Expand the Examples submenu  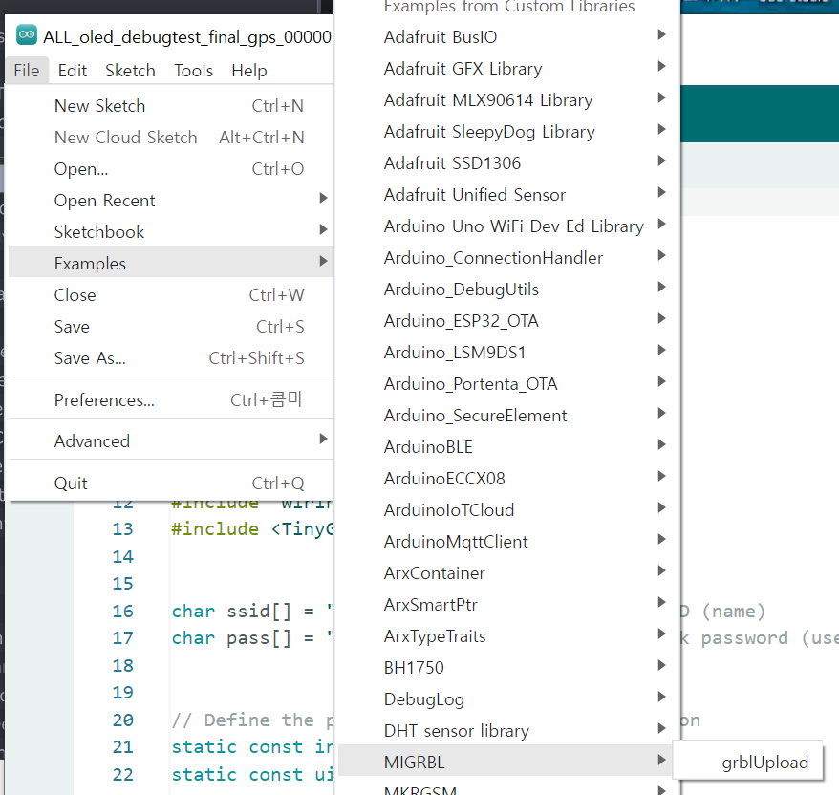coord(171,263)
